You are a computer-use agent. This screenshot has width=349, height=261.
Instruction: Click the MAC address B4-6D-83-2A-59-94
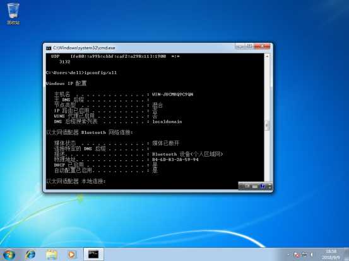point(175,160)
